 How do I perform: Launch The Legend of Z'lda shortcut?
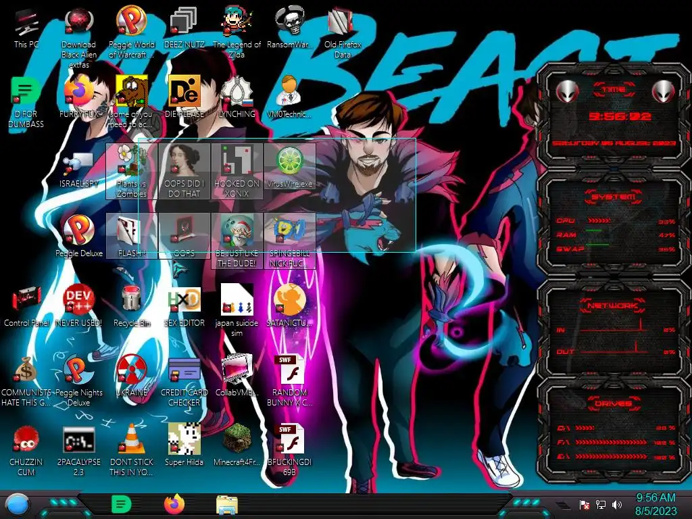(237, 33)
